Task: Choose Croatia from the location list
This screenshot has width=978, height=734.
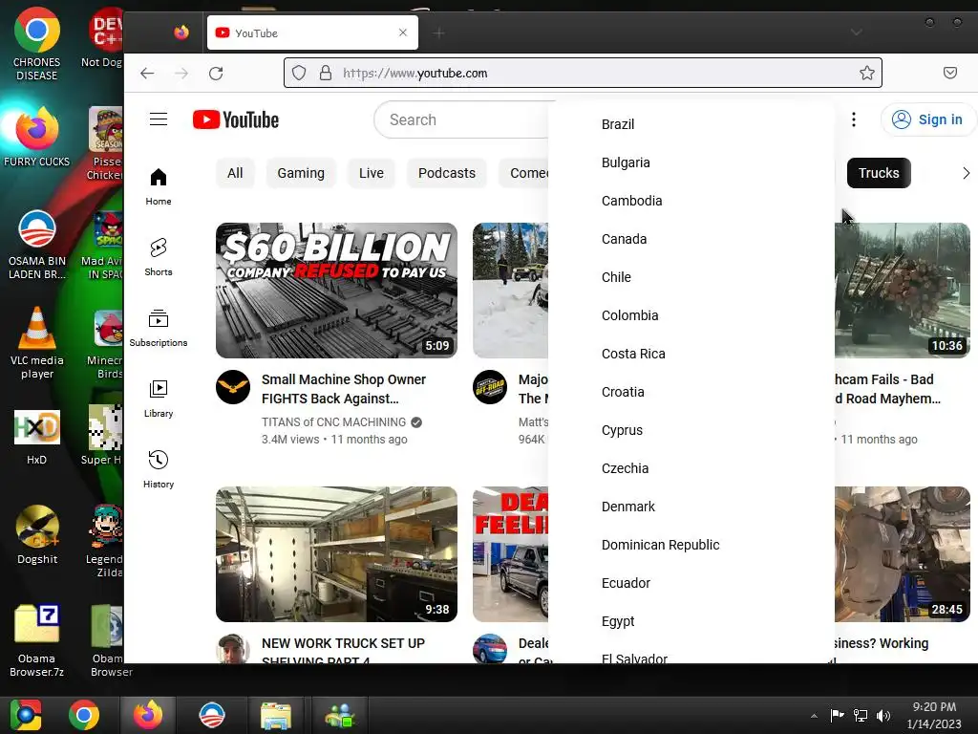Action: coord(691,392)
